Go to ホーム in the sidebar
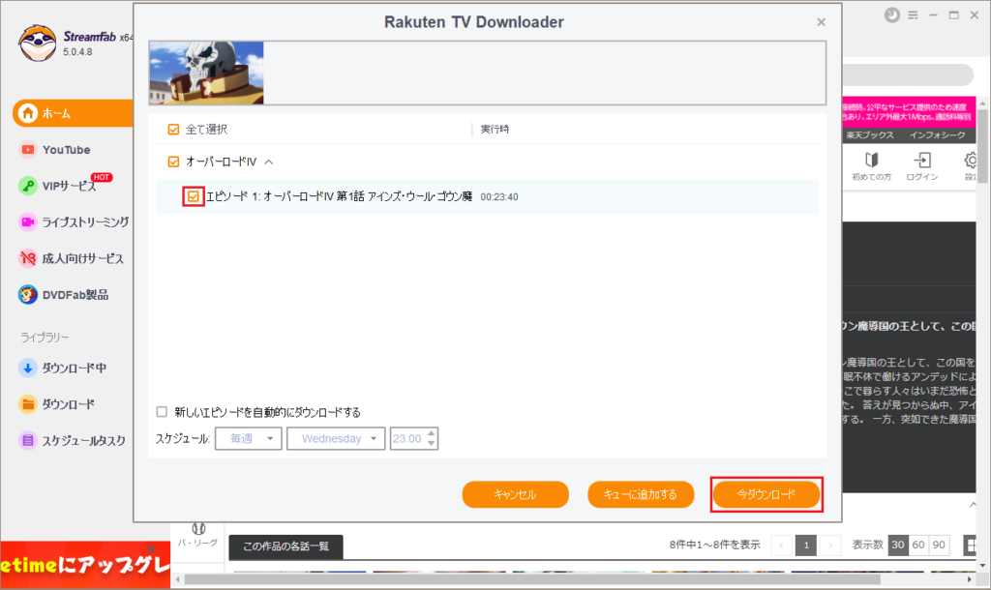This screenshot has height=590, width=991. 73,113
